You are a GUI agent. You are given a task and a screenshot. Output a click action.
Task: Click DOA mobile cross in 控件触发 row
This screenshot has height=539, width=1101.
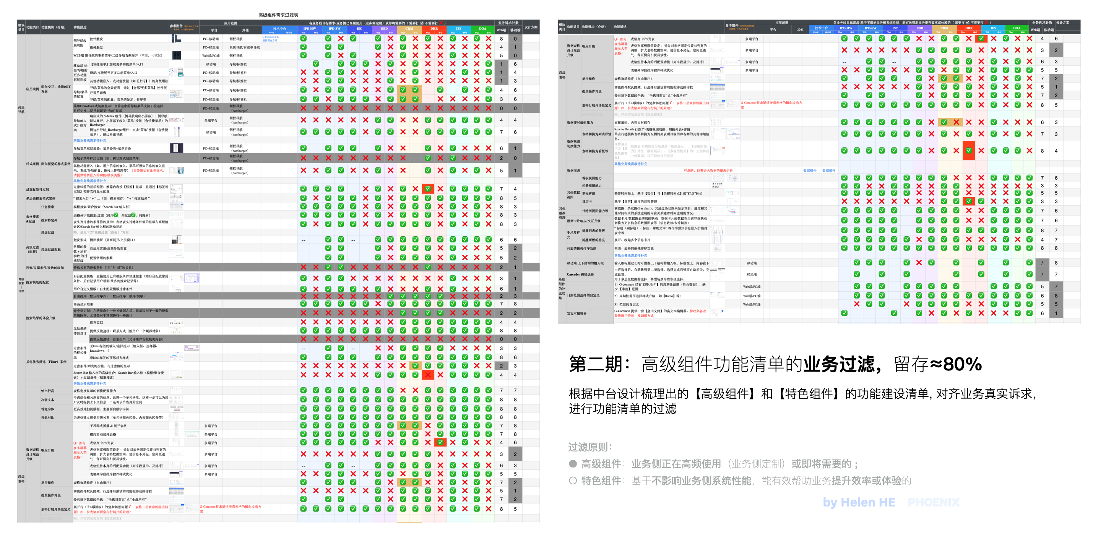click(x=489, y=39)
